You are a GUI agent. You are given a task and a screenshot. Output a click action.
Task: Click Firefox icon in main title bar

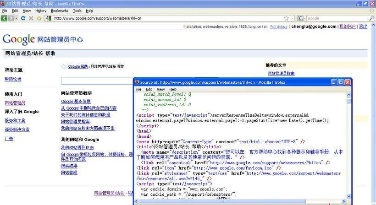(3, 4)
